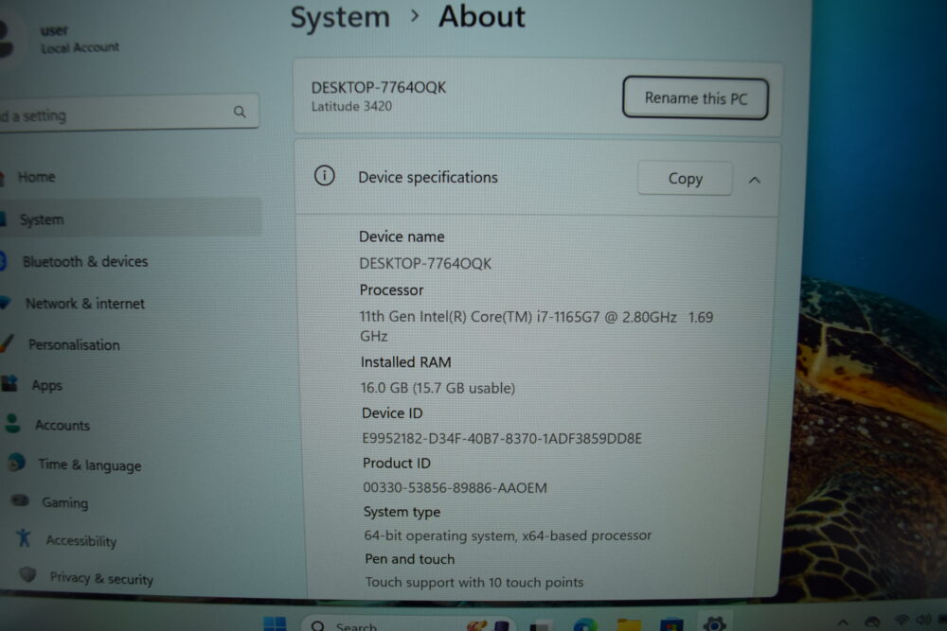This screenshot has width=947, height=631.
Task: Click the Wi-Fi icon in system tray
Action: click(902, 620)
